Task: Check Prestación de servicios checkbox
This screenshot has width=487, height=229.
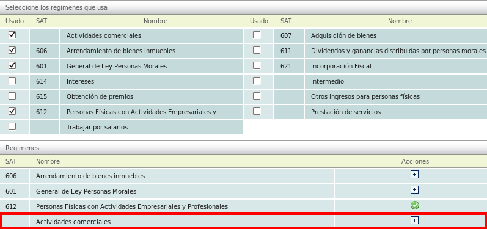Action: [257, 111]
